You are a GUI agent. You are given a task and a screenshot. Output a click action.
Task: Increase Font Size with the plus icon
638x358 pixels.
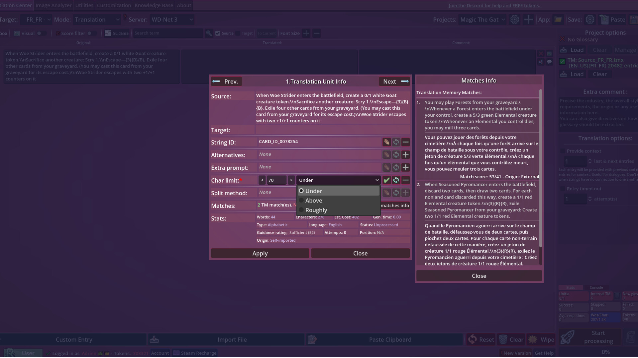coord(306,33)
